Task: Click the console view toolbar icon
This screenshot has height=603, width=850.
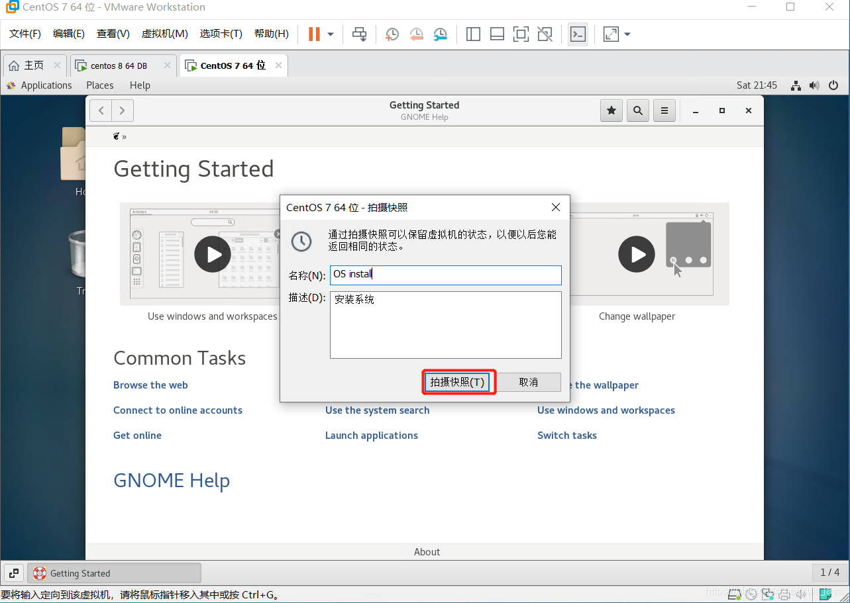Action: point(578,34)
